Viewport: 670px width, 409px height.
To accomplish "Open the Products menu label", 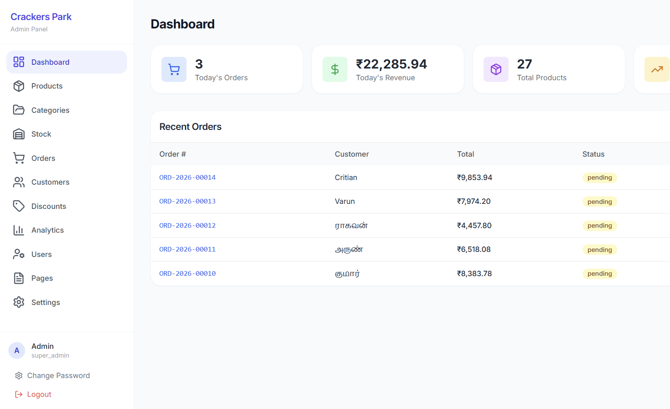I will point(47,86).
